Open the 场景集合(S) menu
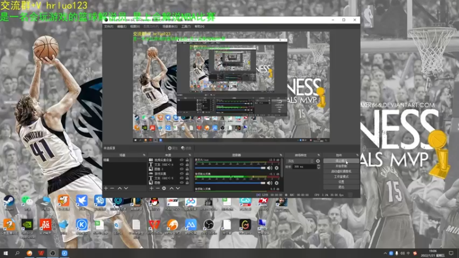The image size is (459, 258). (170, 26)
